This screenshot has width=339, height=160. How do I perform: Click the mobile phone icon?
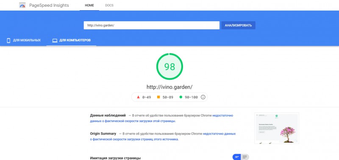[8, 40]
